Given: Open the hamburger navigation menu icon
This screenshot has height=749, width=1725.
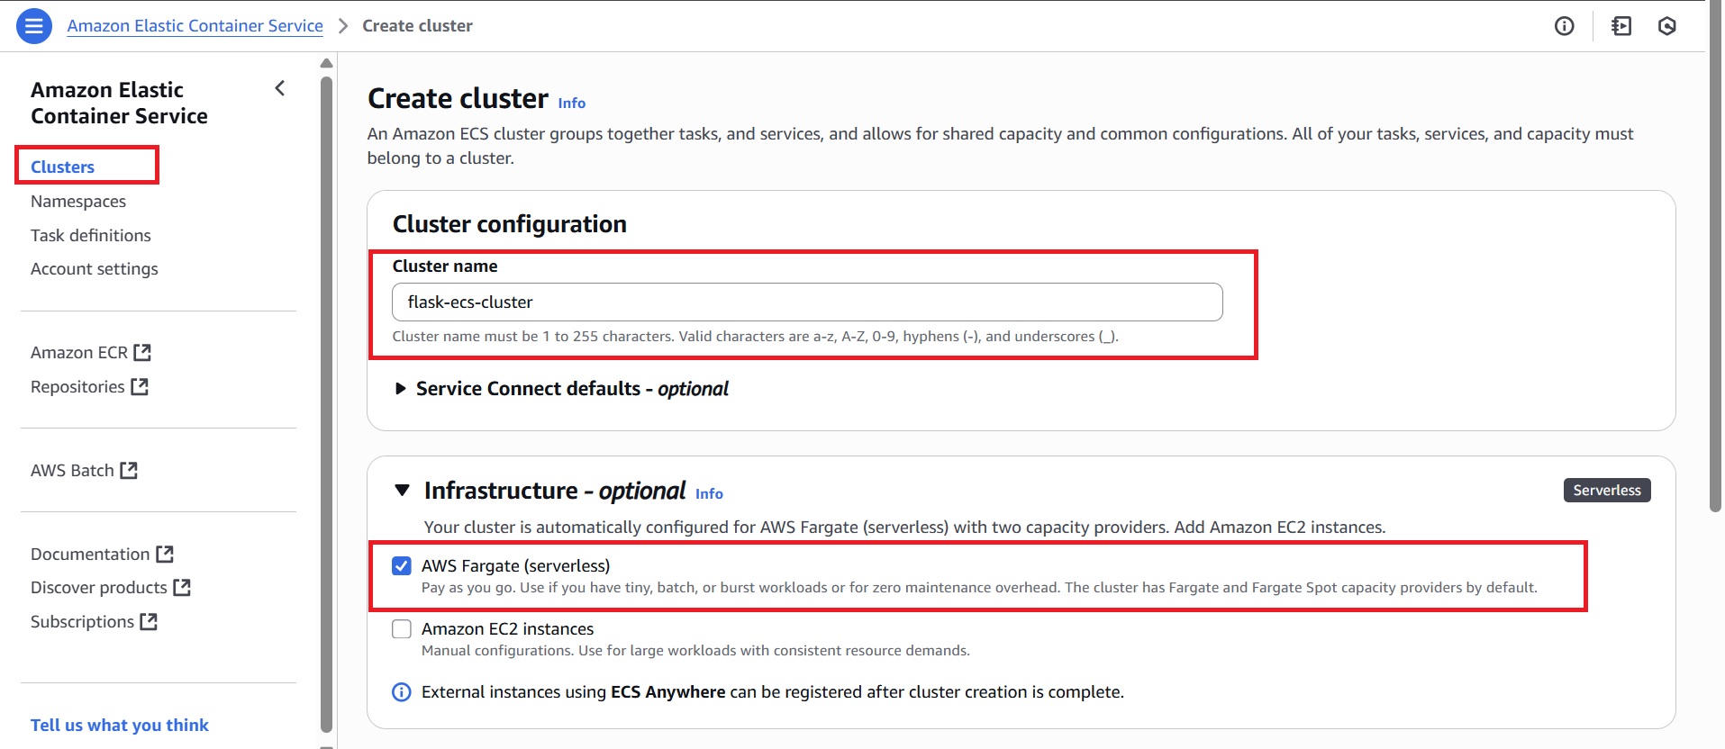Looking at the screenshot, I should 32,25.
